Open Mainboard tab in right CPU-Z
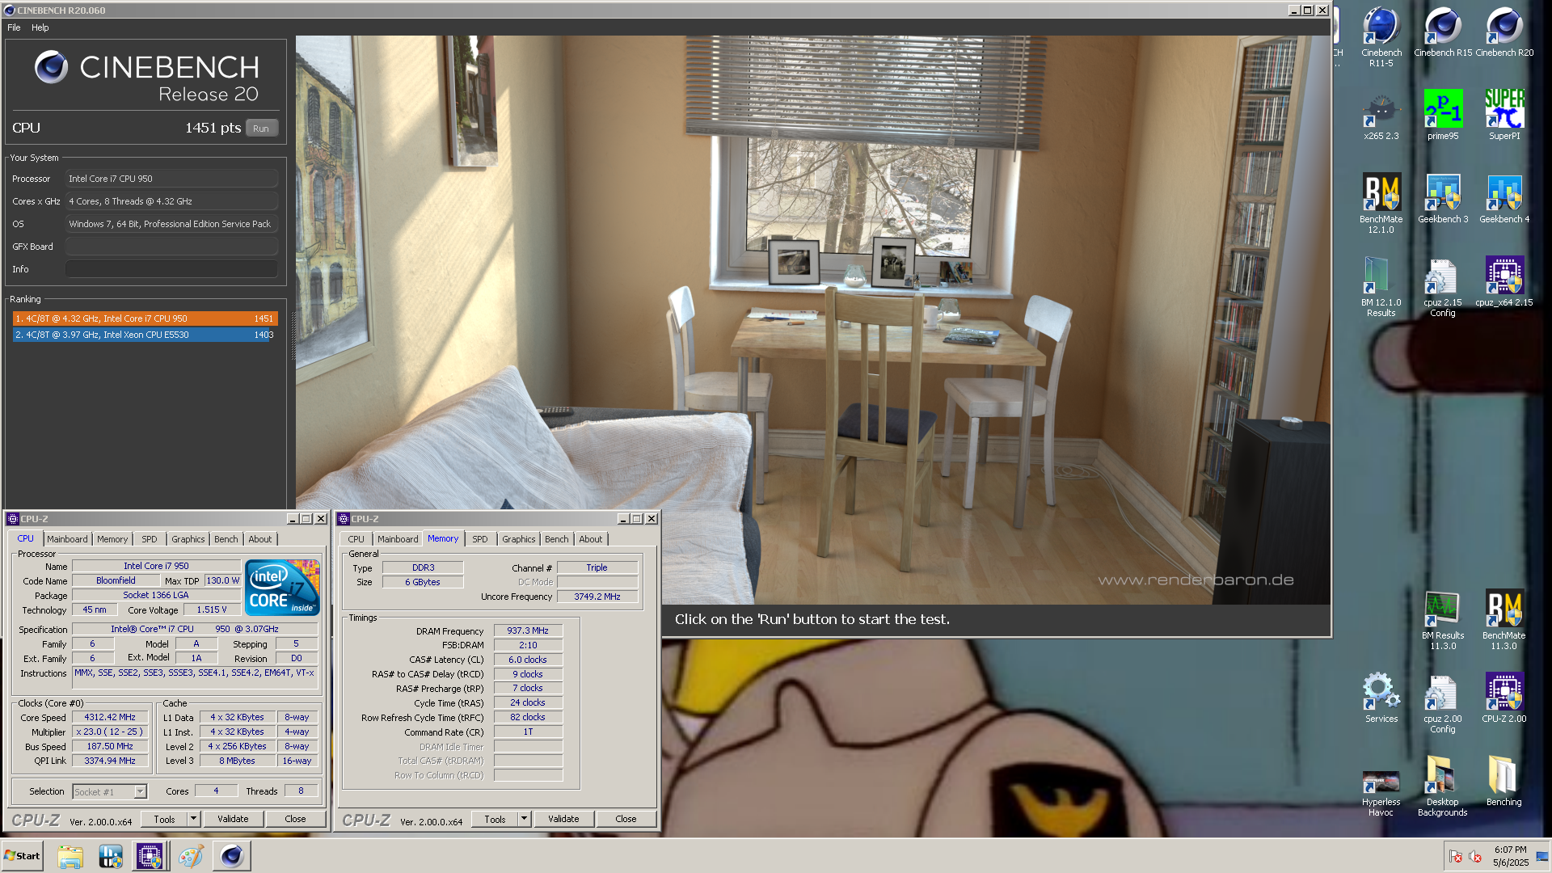 pos(398,539)
